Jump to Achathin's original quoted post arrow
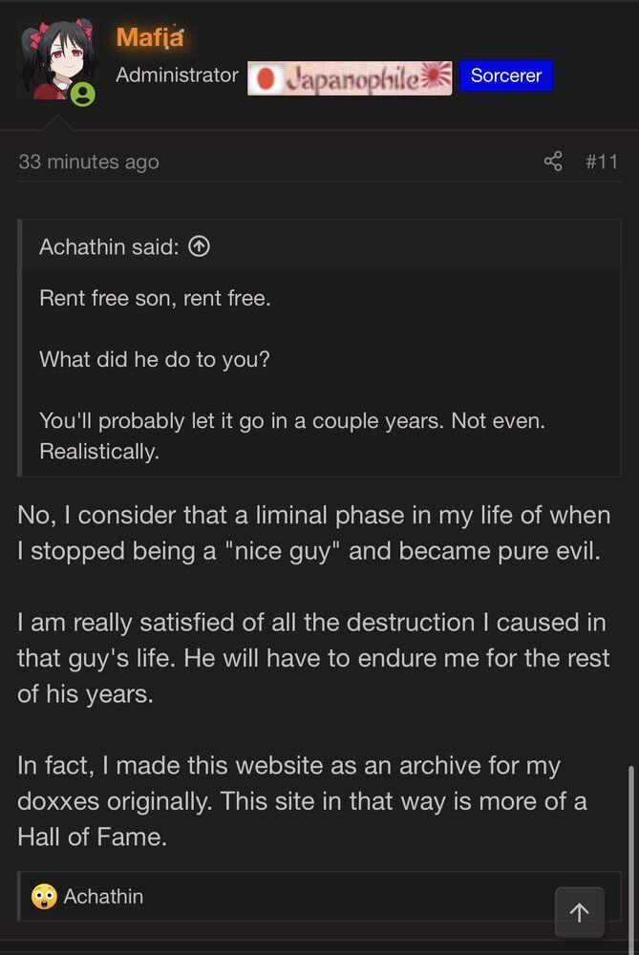 [200, 246]
